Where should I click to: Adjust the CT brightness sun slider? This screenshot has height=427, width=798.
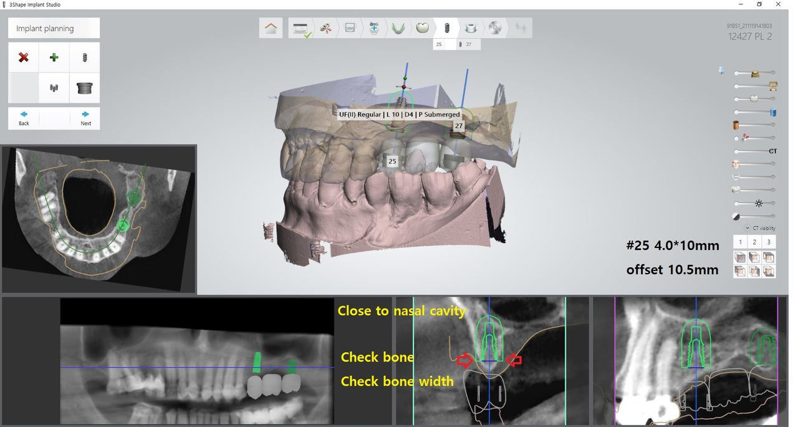tap(759, 204)
